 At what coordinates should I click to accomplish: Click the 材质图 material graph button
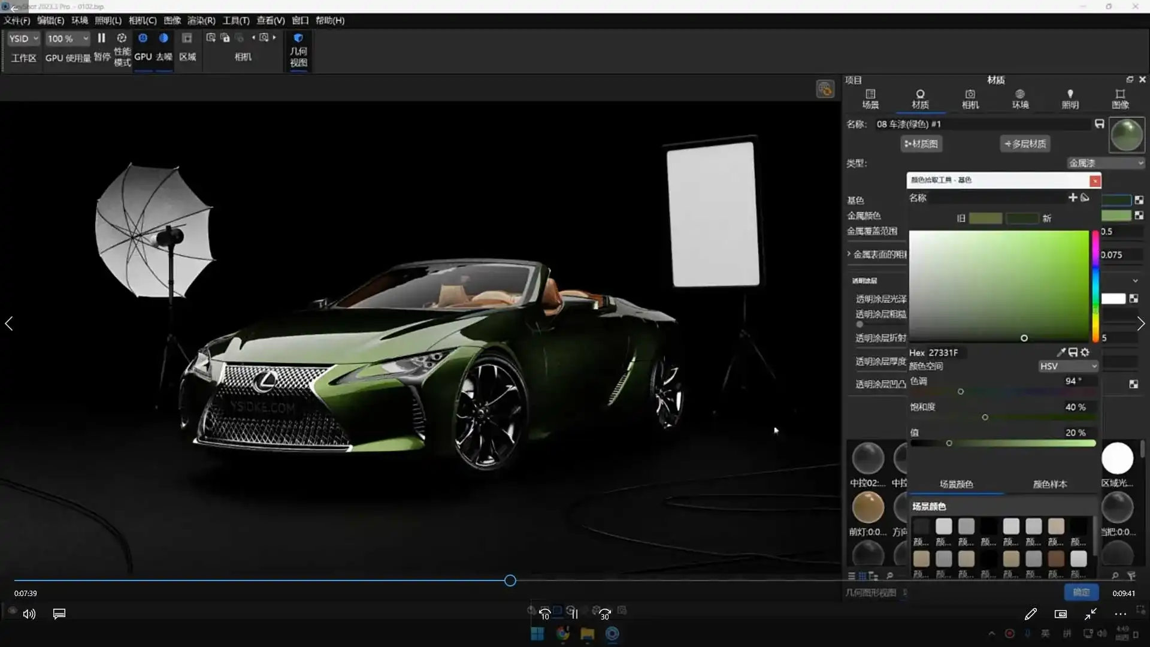point(921,144)
